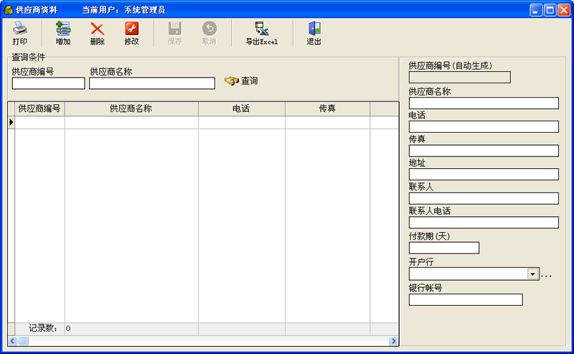The image size is (574, 354).
Task: Click the grid scrollbar left arrow
Action: point(12,341)
